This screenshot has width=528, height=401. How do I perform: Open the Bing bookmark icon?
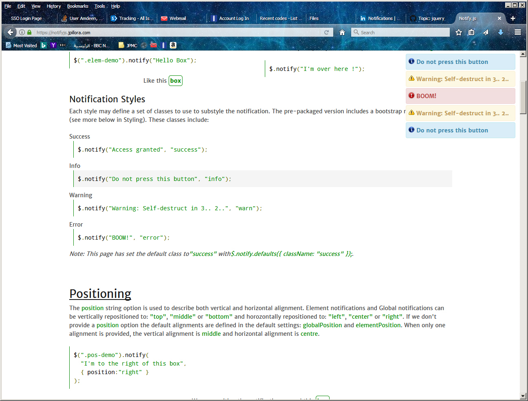click(44, 45)
